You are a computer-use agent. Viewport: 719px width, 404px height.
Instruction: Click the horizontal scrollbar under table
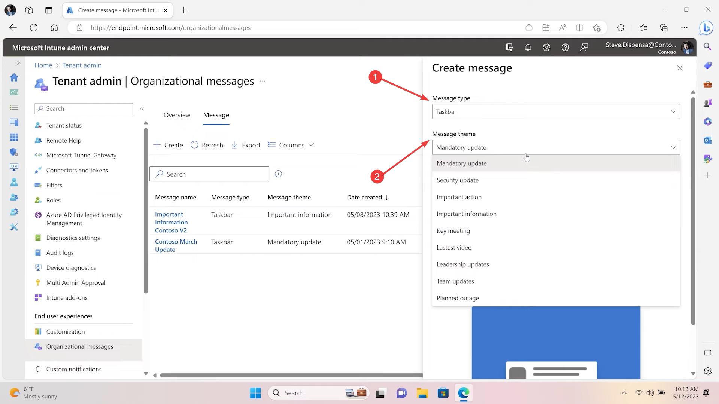[x=291, y=375]
